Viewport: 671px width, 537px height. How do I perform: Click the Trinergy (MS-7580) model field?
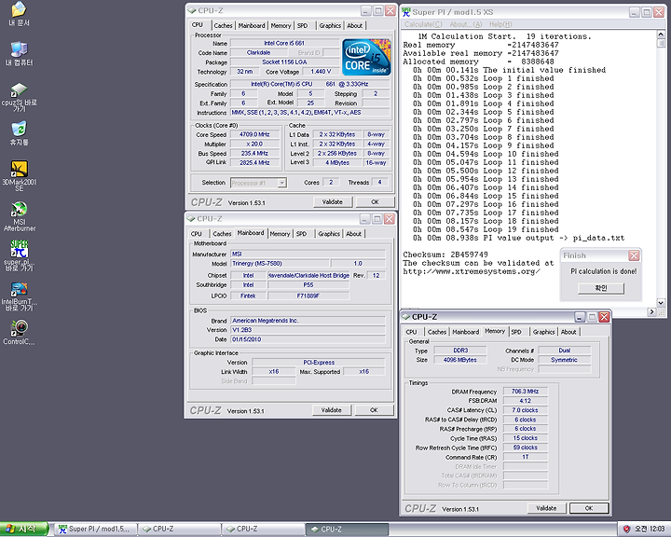pyautogui.click(x=280, y=263)
